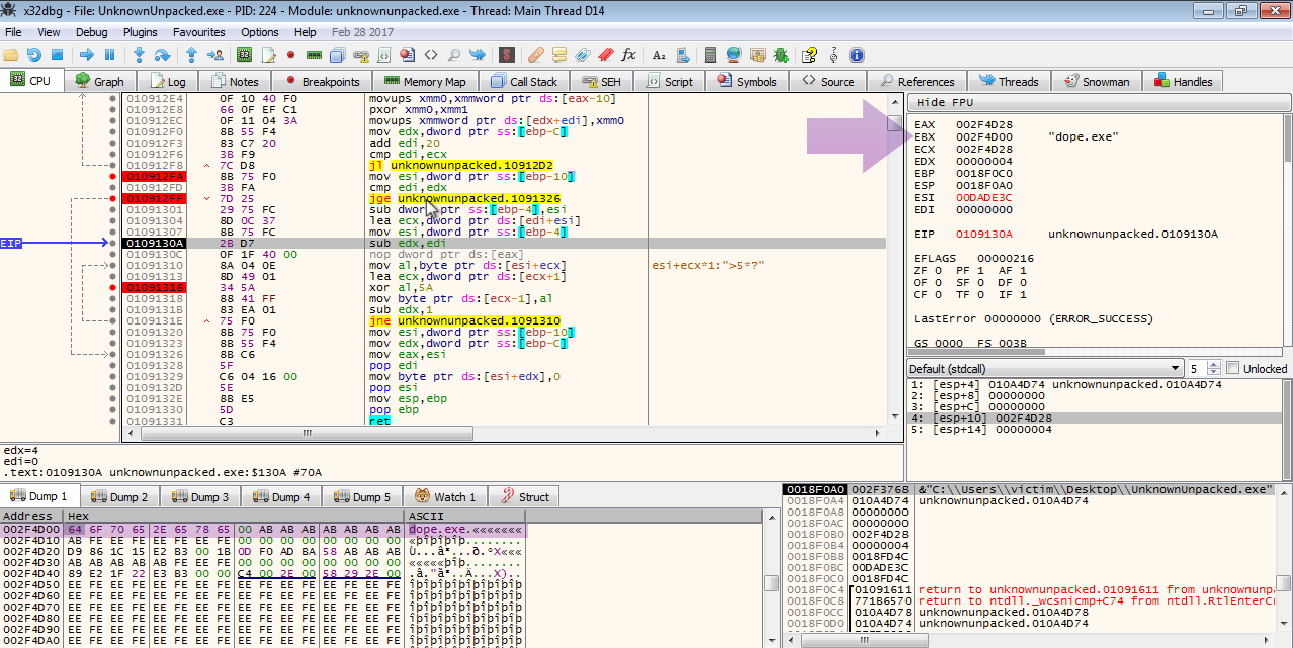
Task: Open the calculator toolbar icon
Action: (710, 55)
